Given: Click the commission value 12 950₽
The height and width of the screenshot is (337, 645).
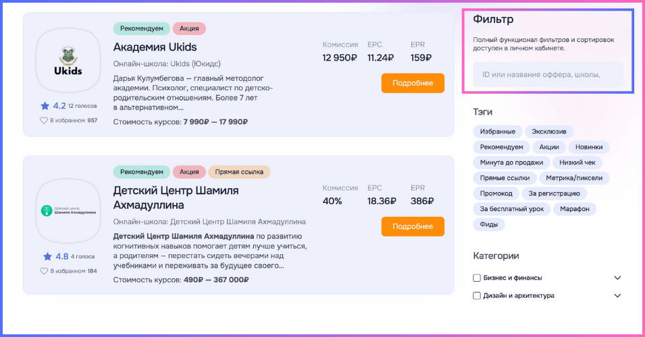Looking at the screenshot, I should pyautogui.click(x=339, y=58).
